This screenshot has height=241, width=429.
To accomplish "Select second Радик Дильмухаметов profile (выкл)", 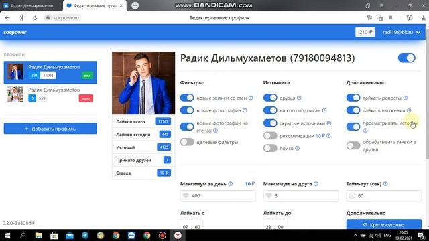I will [50, 94].
